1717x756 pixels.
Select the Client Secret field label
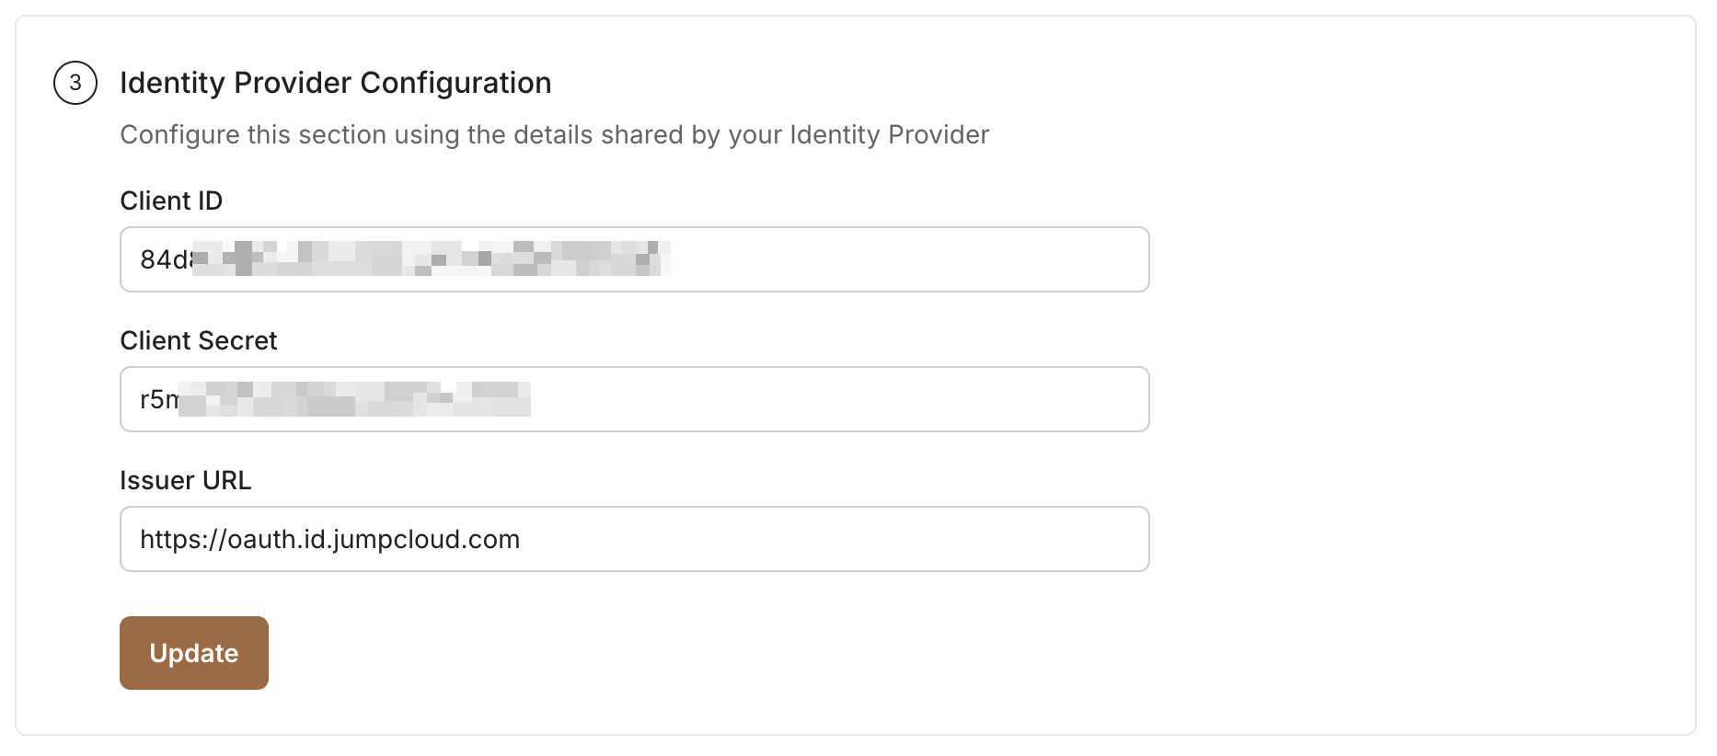198,340
